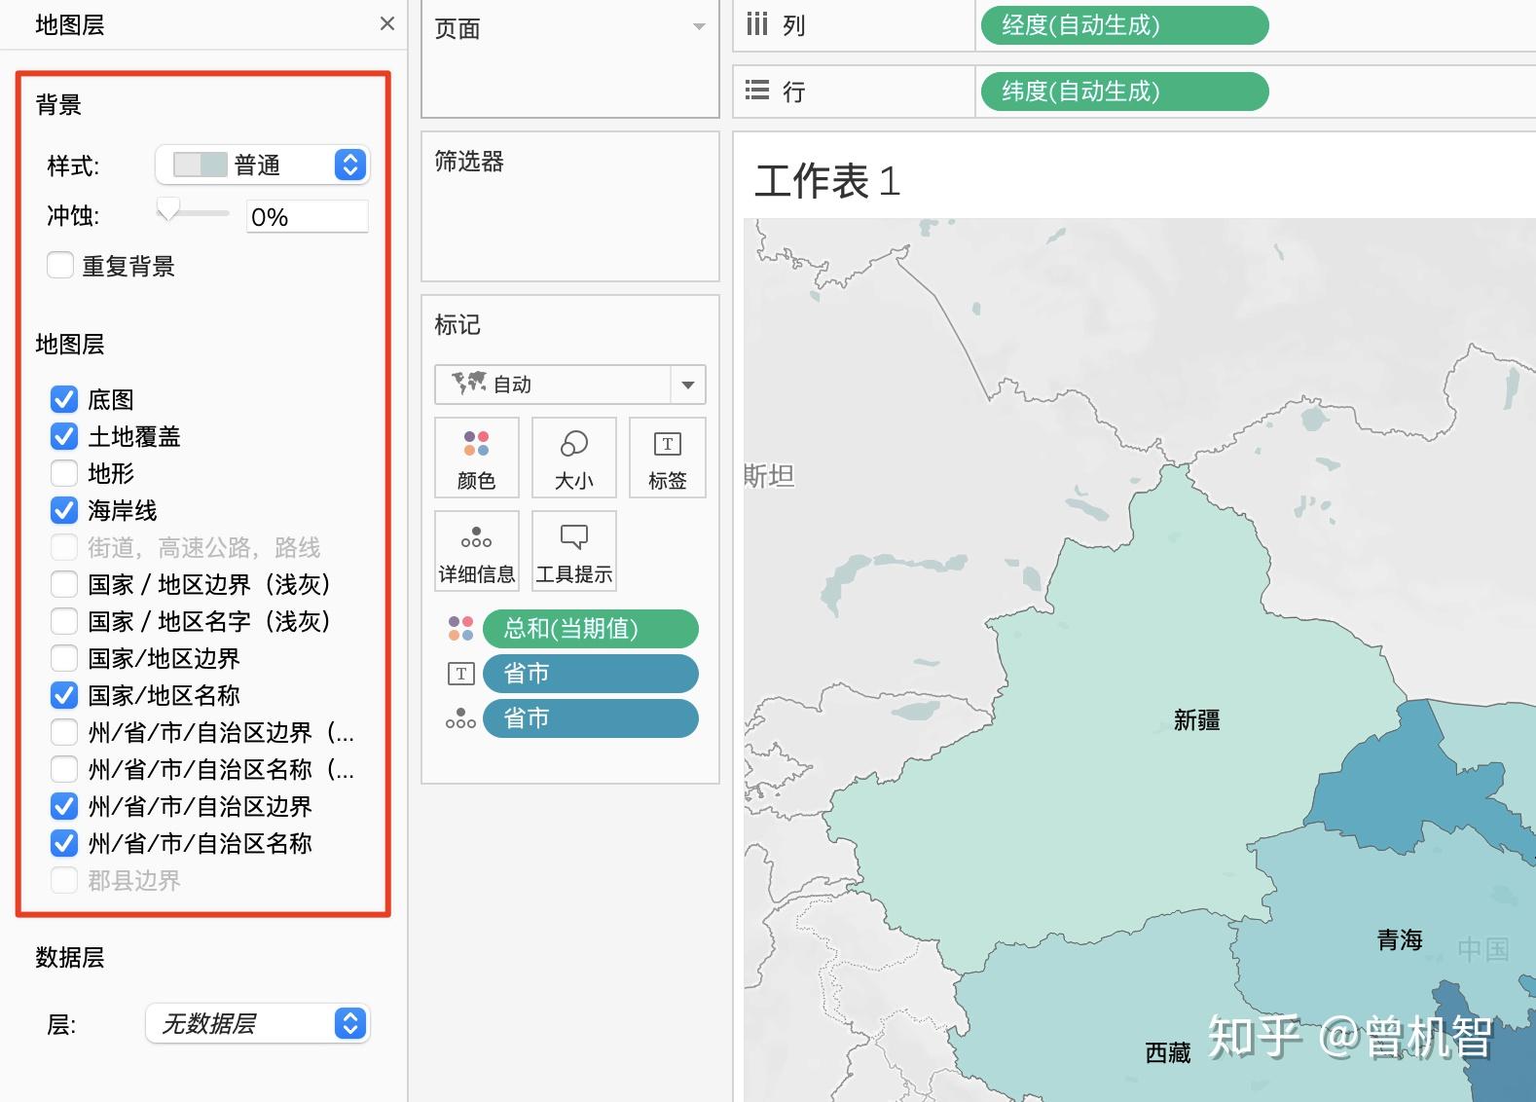The height and width of the screenshot is (1102, 1536).
Task: Uncheck 州/省/市/自治区名称 layer
Action: [64, 843]
